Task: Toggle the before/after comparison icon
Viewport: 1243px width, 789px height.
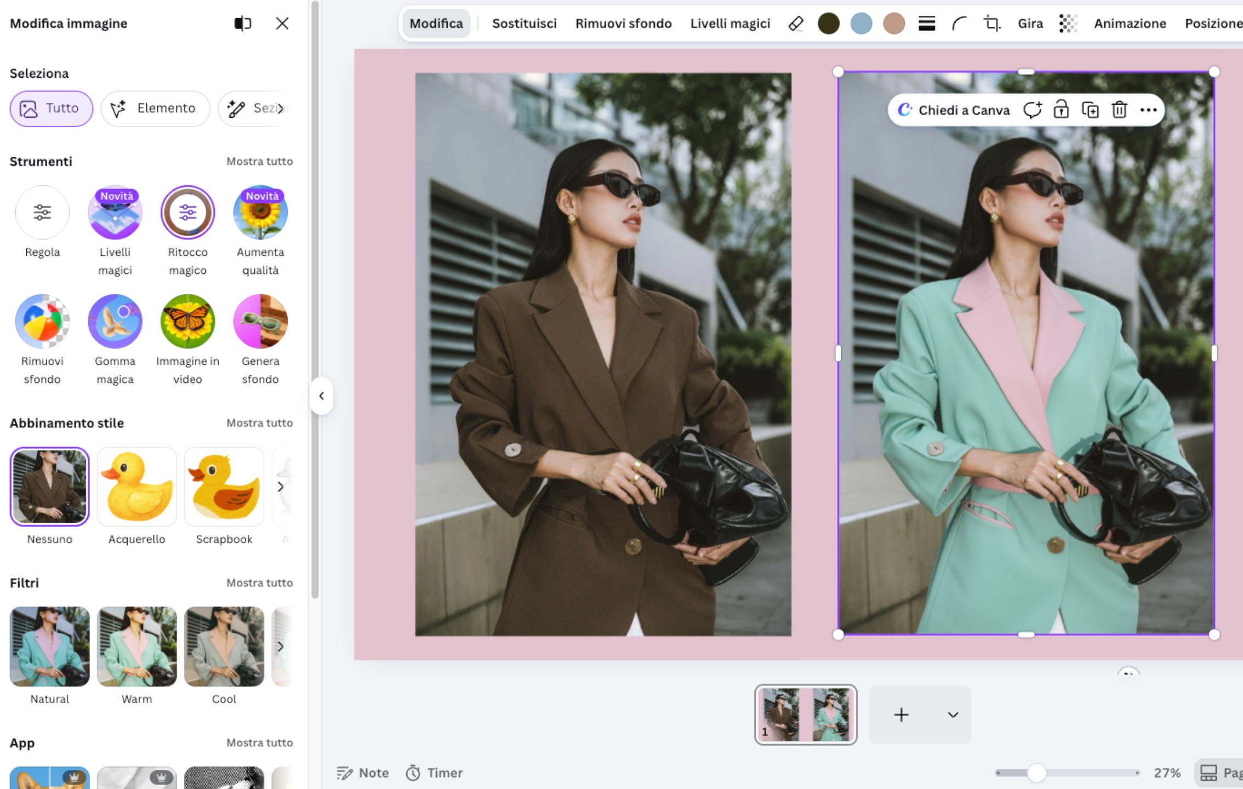Action: pyautogui.click(x=242, y=24)
